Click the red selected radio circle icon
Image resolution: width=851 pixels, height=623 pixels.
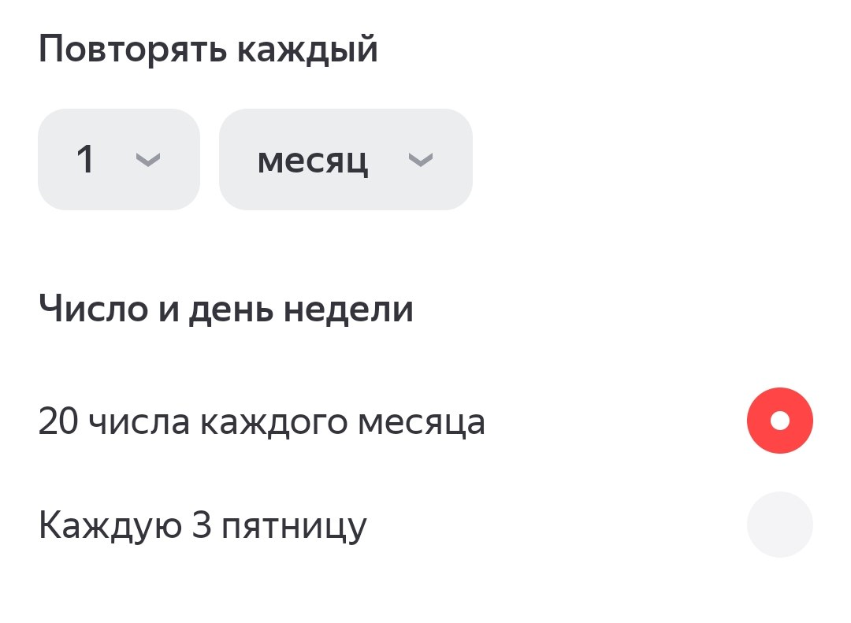pyautogui.click(x=779, y=421)
